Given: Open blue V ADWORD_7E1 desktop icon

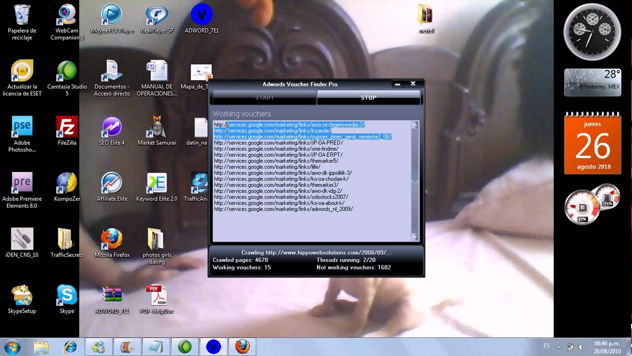Looking at the screenshot, I should [202, 19].
